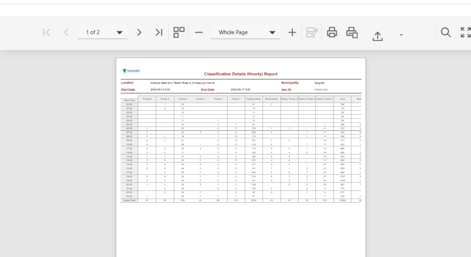Click the Classification Details report title
The height and width of the screenshot is (257, 471).
(241, 74)
